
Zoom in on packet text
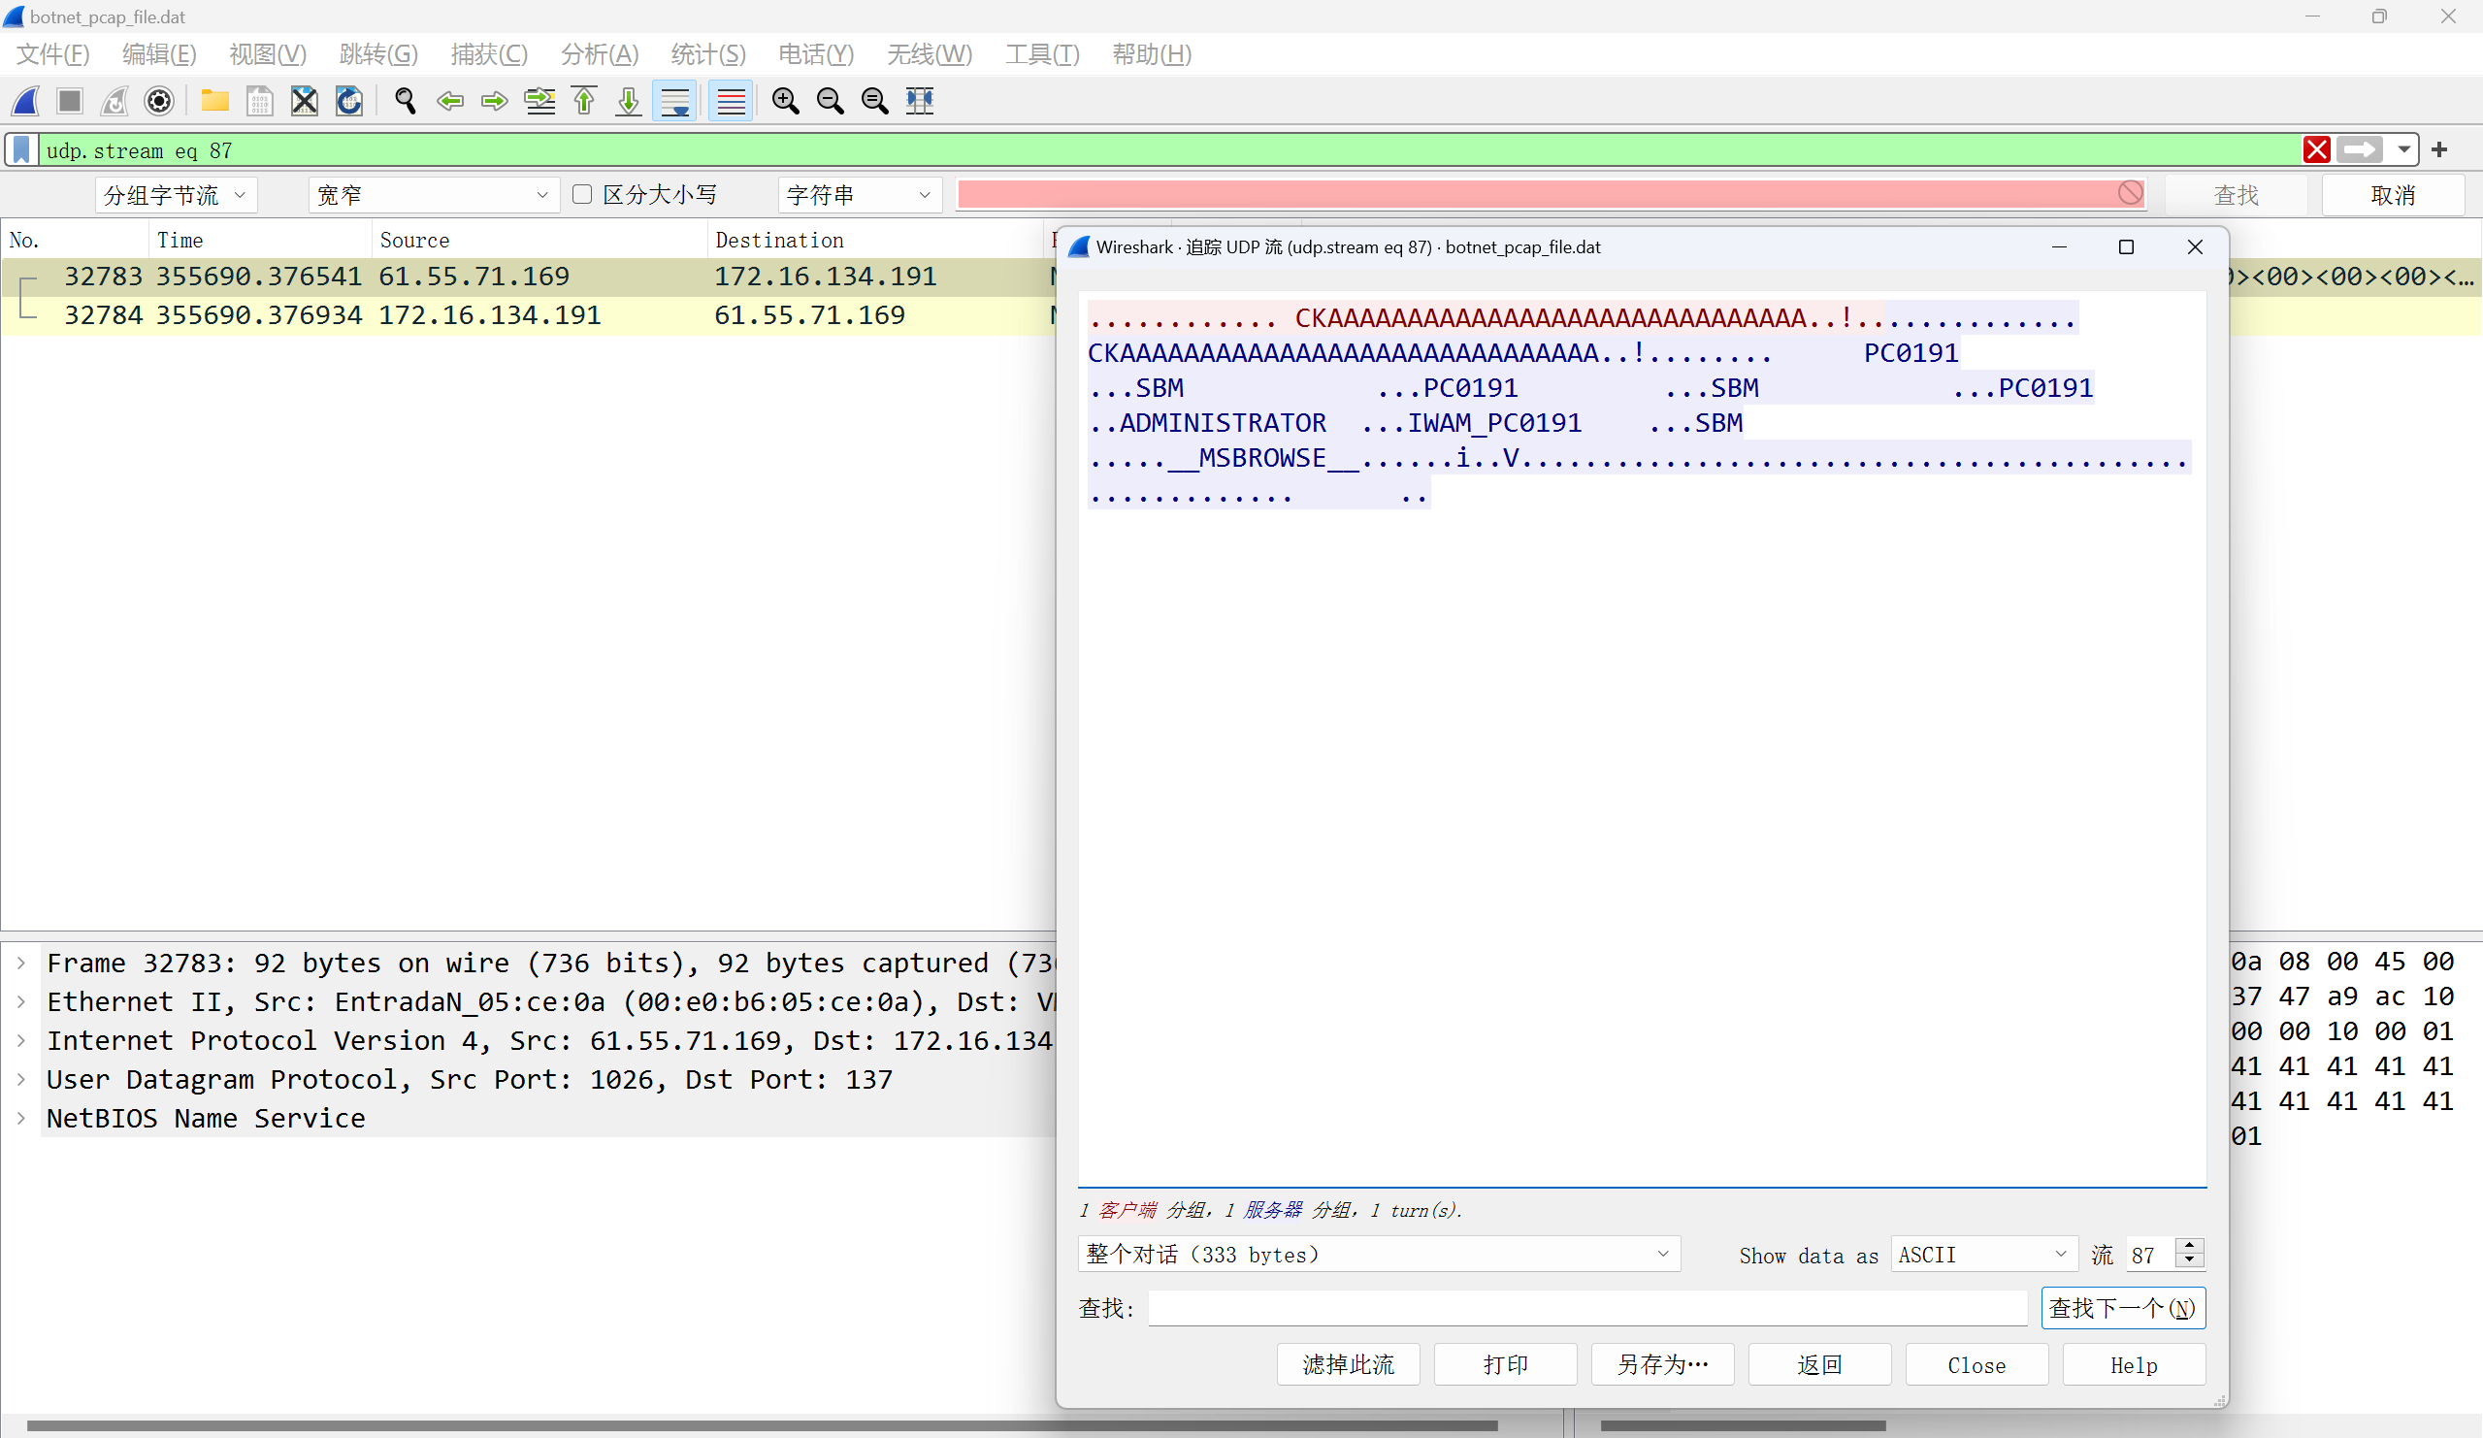click(x=785, y=101)
